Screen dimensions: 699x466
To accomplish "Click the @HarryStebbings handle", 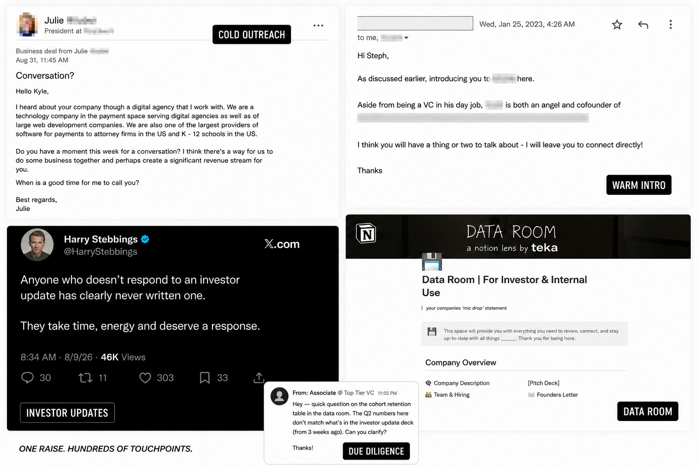I will [101, 252].
